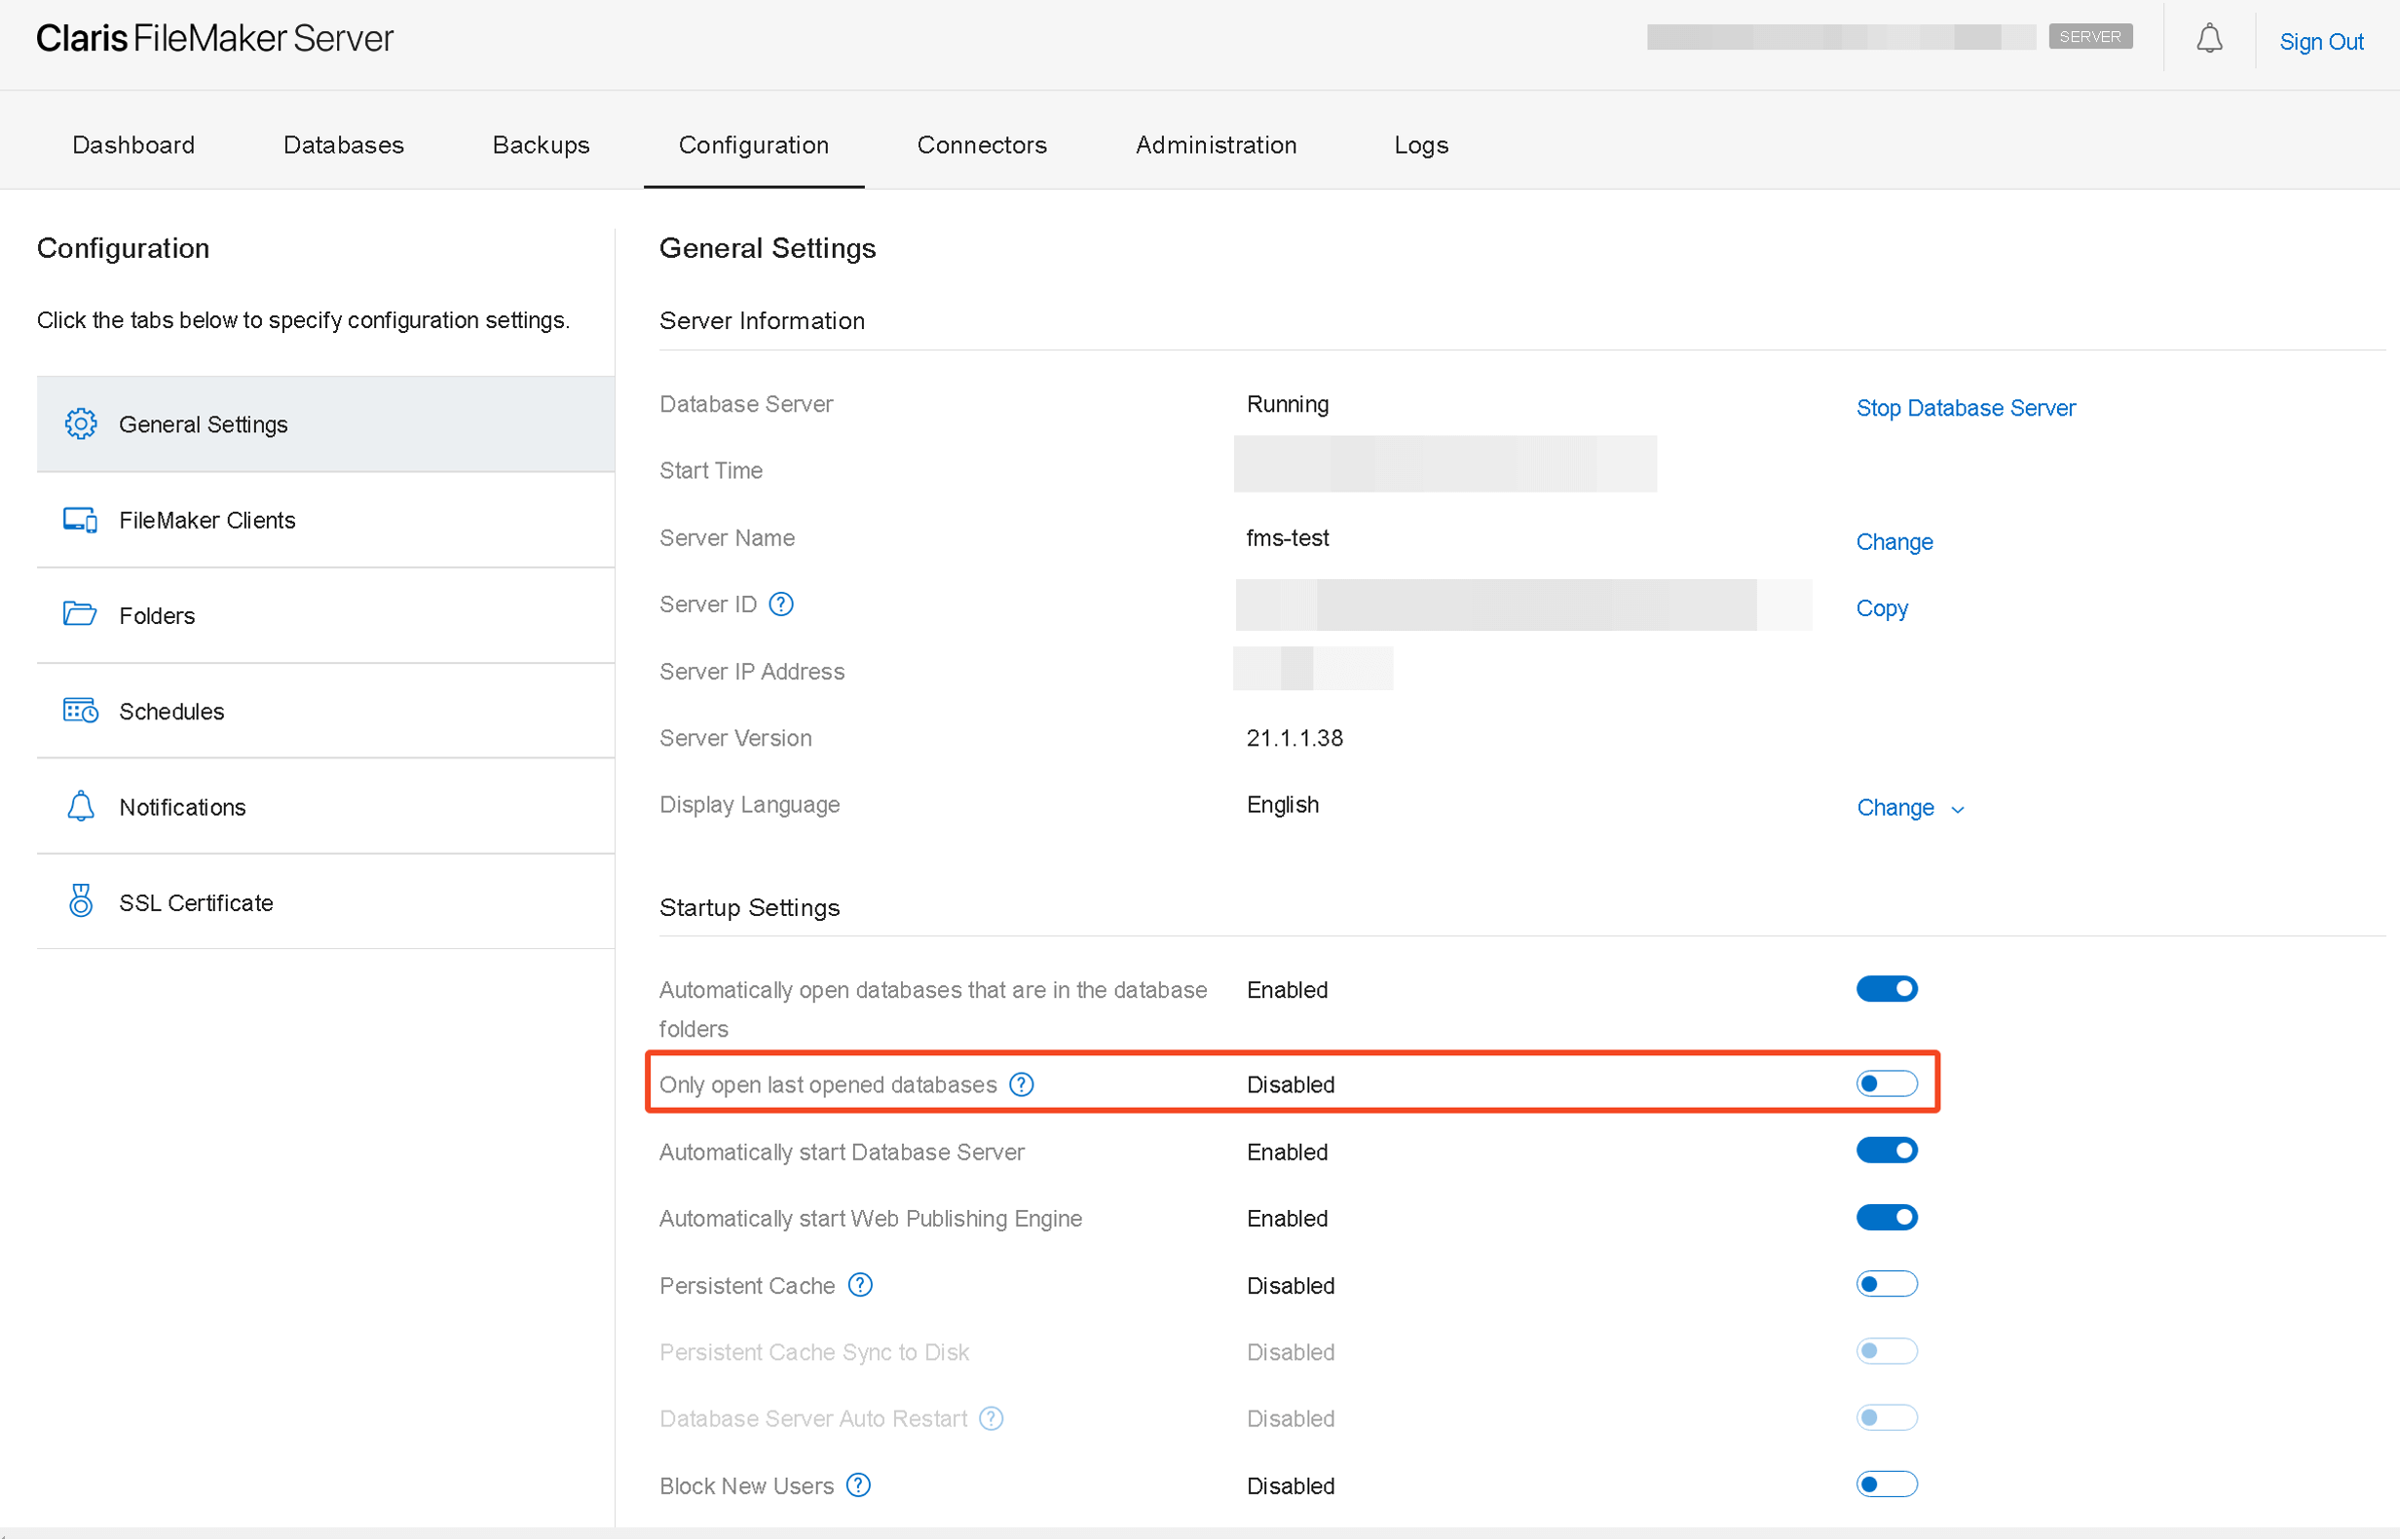This screenshot has width=2400, height=1540.
Task: Expand the Display Language Change dropdown
Action: (1911, 808)
